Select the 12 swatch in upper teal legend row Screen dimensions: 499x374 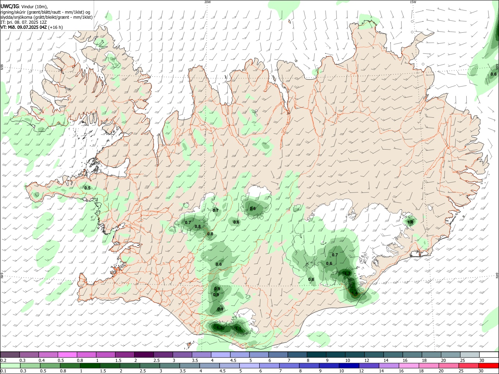pos(374,355)
